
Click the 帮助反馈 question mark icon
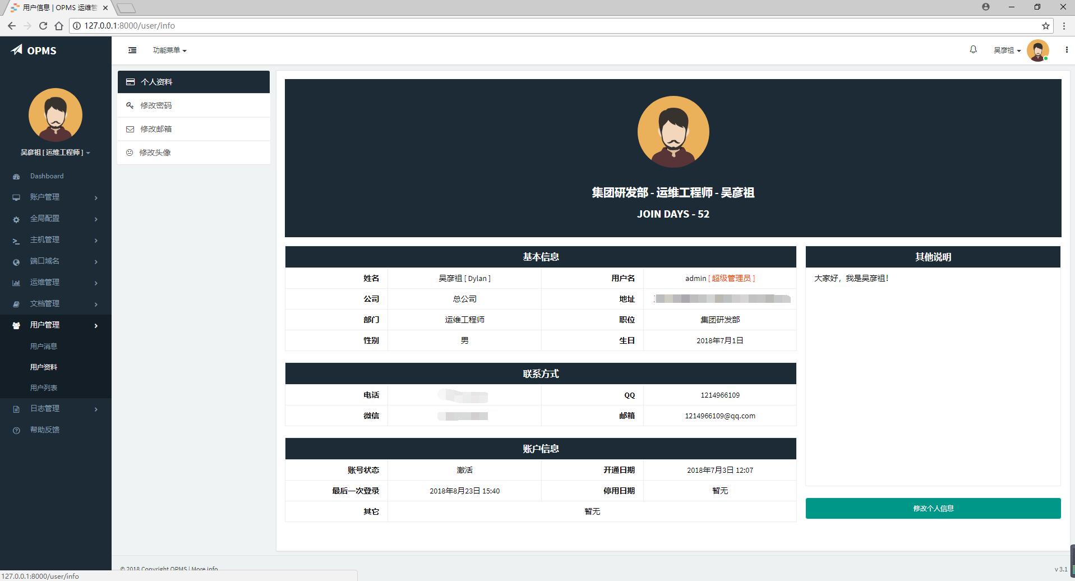pyautogui.click(x=16, y=430)
